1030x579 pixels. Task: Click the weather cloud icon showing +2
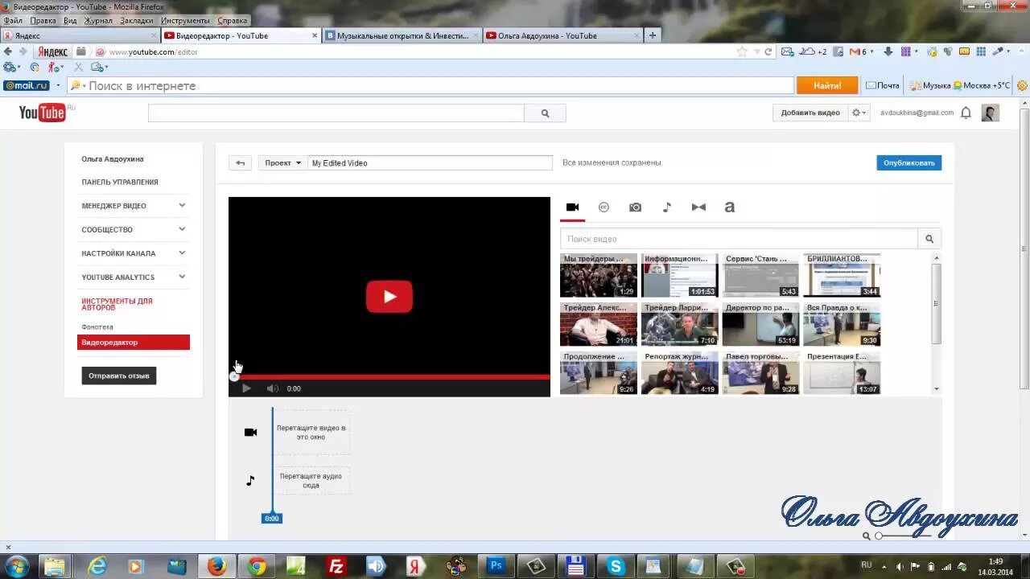point(807,51)
